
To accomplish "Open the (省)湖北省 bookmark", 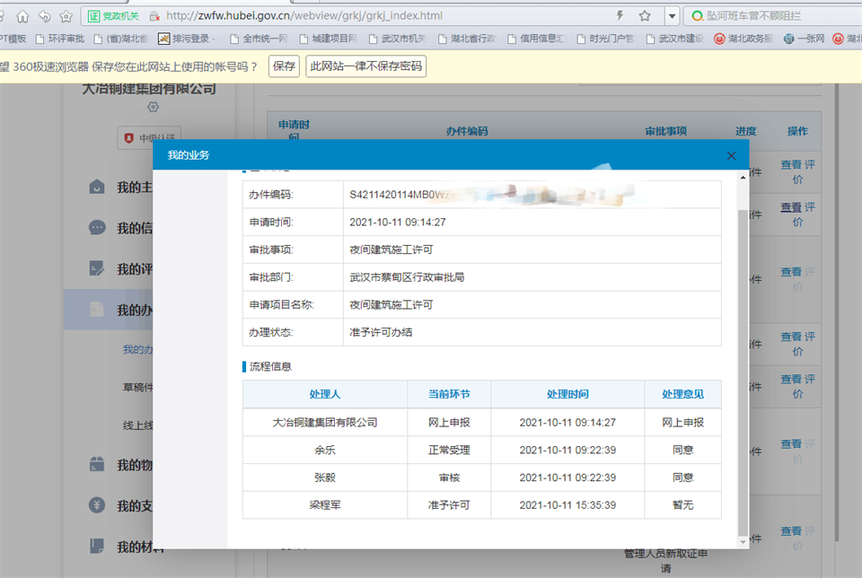I will point(121,39).
